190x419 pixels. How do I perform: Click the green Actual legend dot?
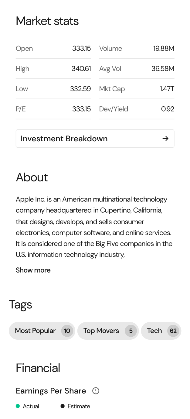(18, 406)
